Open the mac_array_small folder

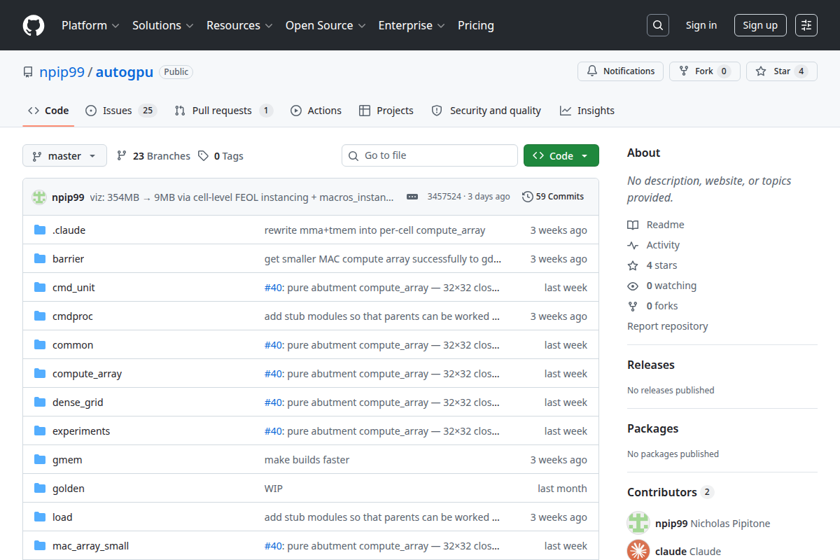point(90,546)
